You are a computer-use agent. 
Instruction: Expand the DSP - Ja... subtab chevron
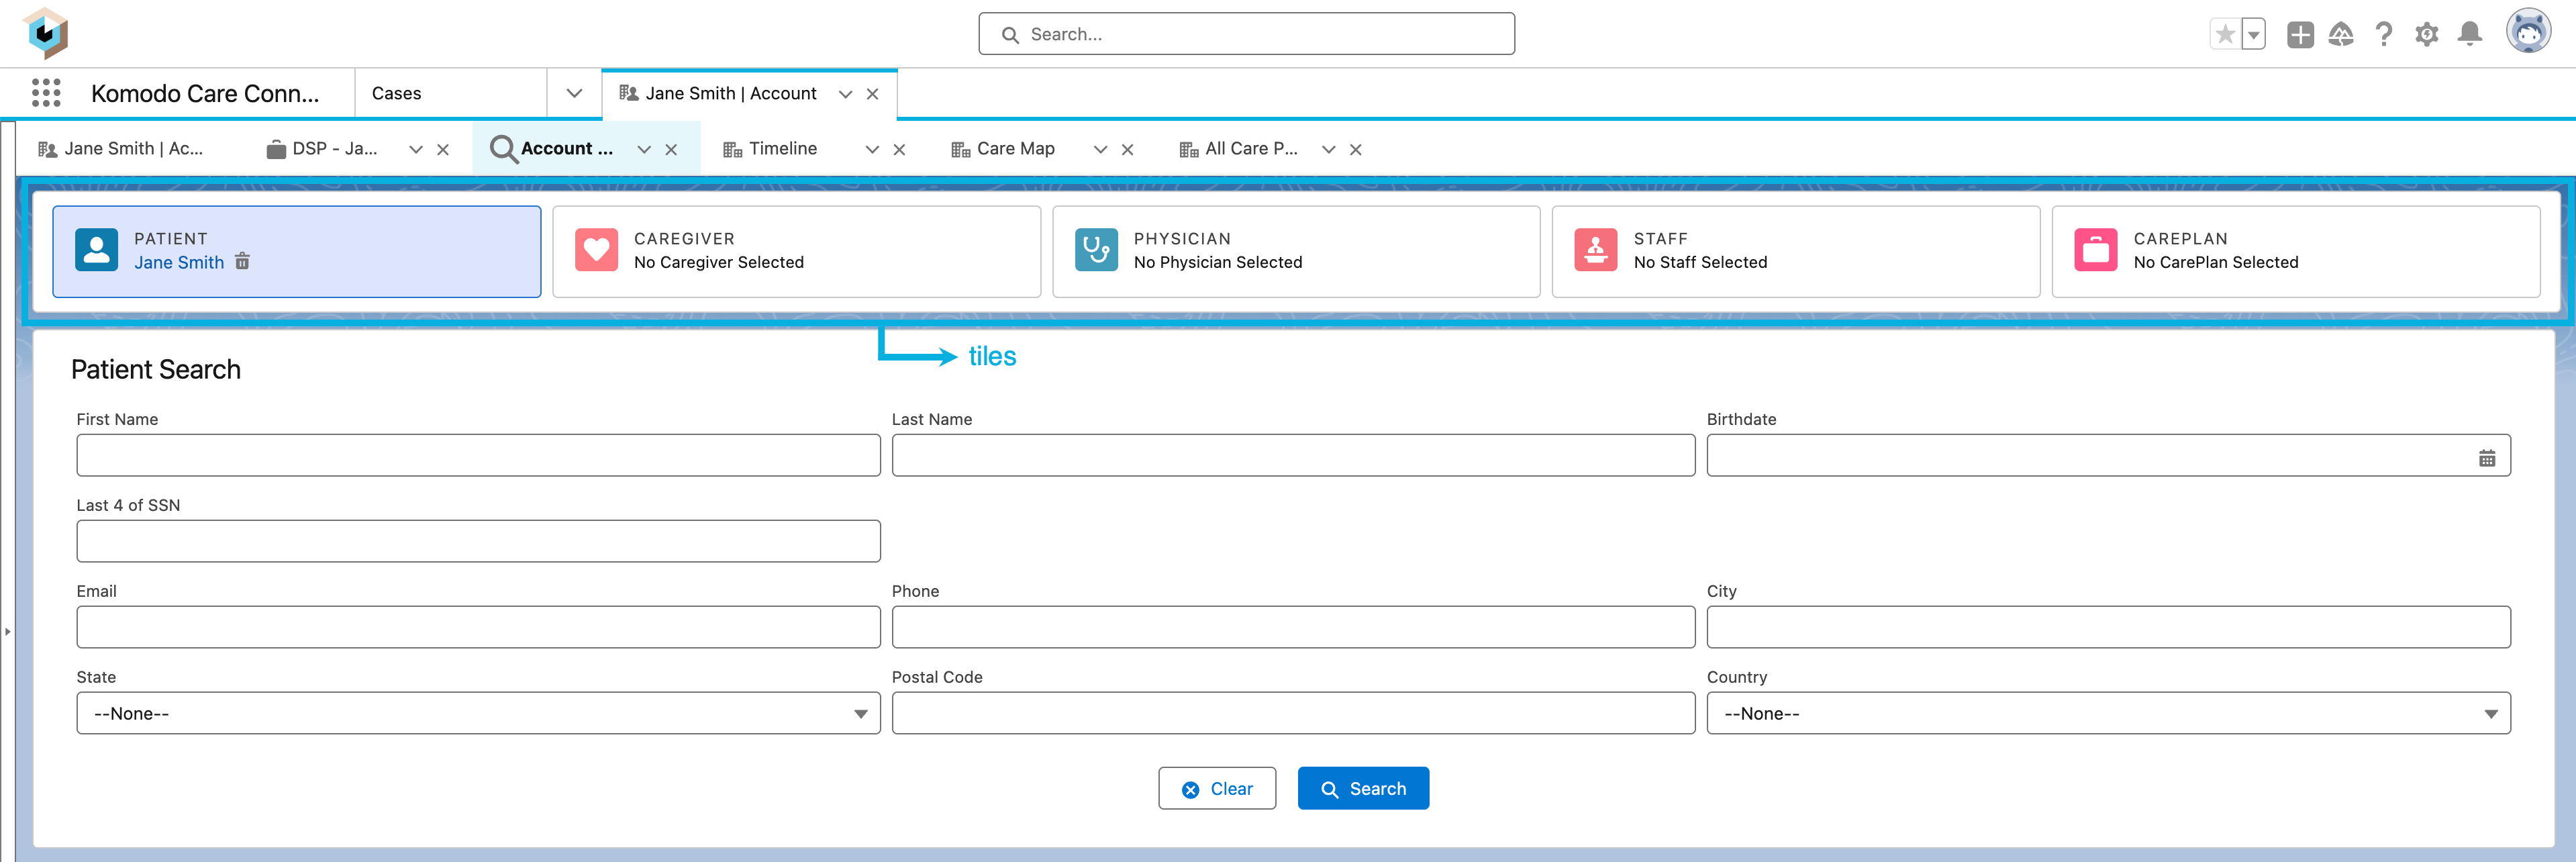[416, 149]
